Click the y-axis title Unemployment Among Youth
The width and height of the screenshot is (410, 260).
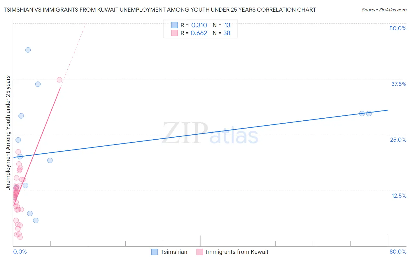(x=8, y=133)
